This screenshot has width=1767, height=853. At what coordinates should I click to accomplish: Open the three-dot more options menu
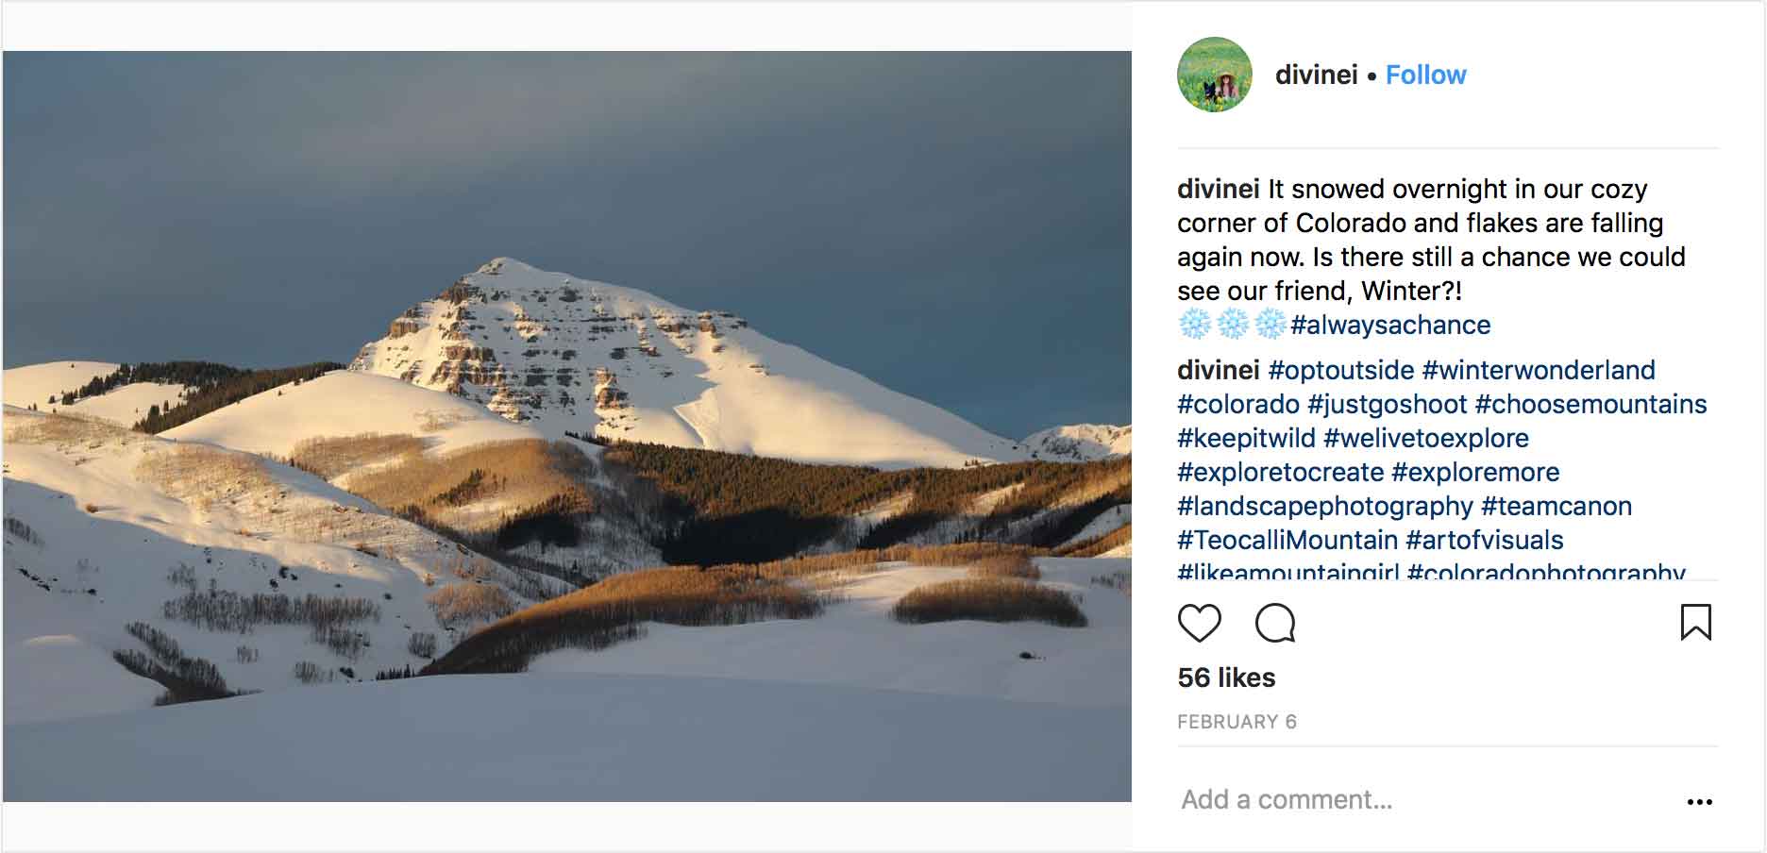coord(1699,802)
